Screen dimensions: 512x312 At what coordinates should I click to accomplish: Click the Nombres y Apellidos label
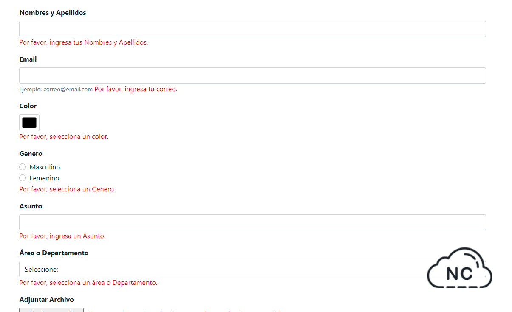52,12
